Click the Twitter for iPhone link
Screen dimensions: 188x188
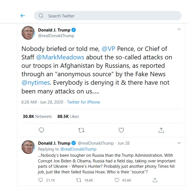(x=84, y=102)
